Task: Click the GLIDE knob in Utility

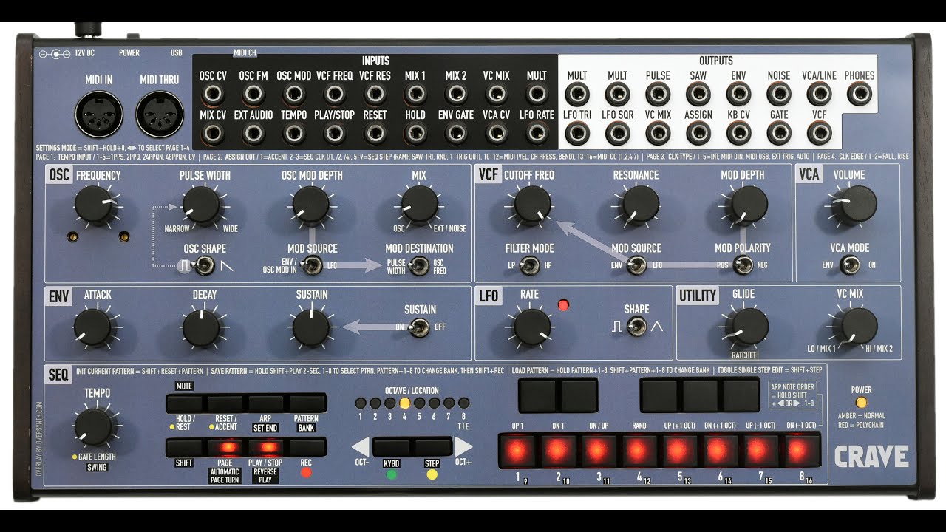Action: tap(747, 327)
